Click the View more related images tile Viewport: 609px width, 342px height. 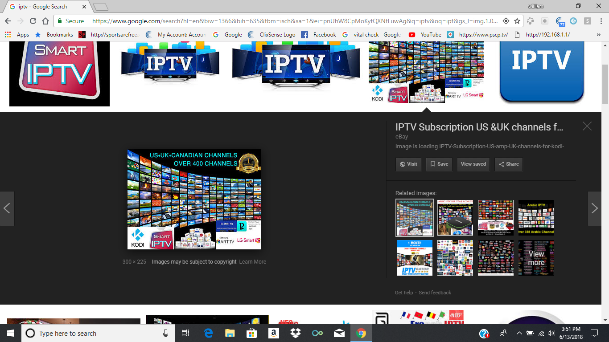536,258
